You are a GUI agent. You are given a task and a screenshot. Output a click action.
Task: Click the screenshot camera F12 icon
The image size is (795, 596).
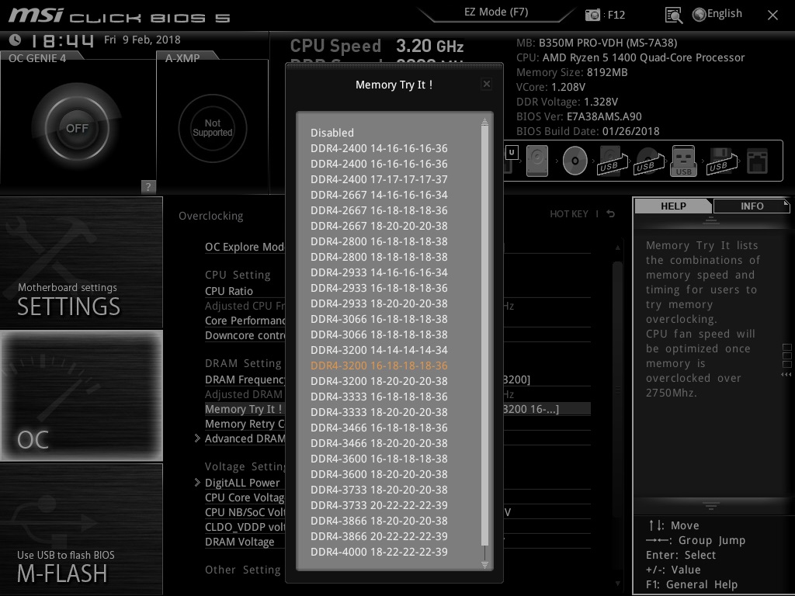[592, 15]
